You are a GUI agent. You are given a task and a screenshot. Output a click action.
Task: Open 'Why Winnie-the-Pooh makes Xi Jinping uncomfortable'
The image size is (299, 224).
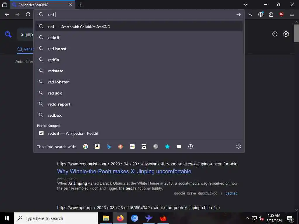click(x=124, y=171)
